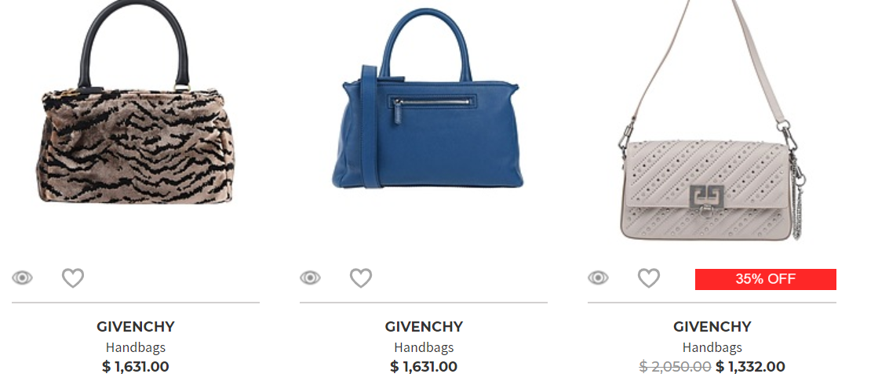
Task: Click the $1,332.00 sale price
Action: pyautogui.click(x=750, y=367)
